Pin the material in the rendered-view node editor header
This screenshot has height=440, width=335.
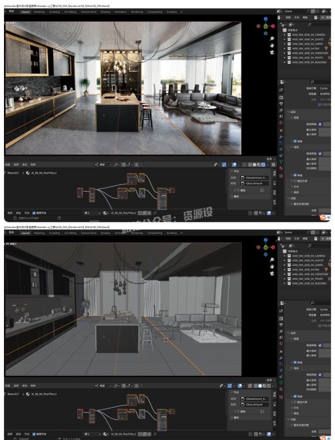(155, 213)
